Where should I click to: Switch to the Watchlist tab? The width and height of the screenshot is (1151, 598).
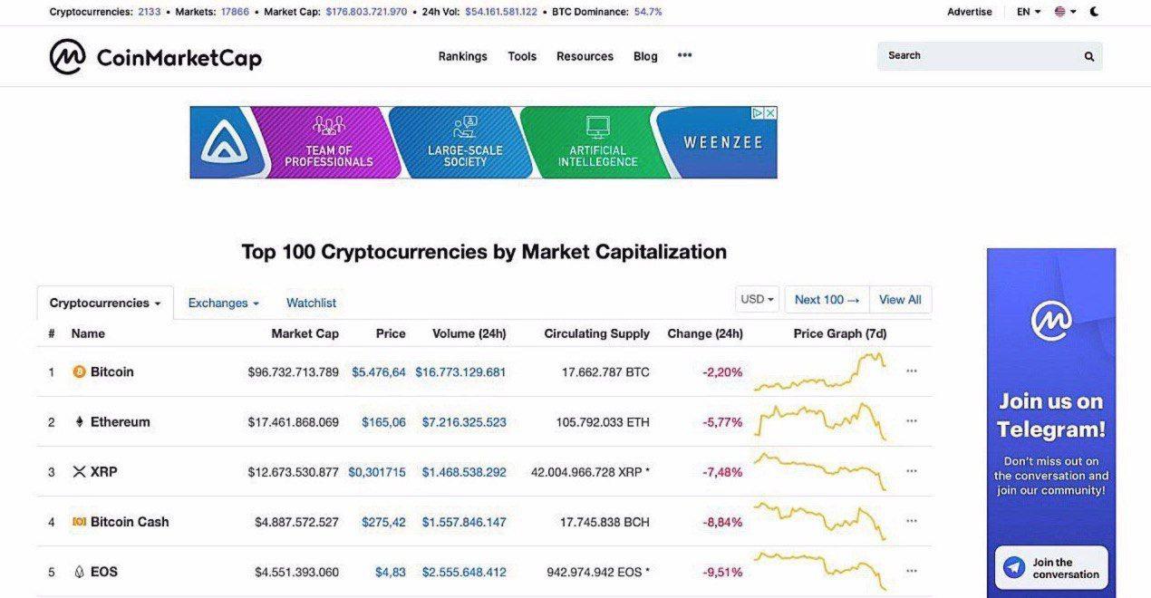tap(311, 303)
